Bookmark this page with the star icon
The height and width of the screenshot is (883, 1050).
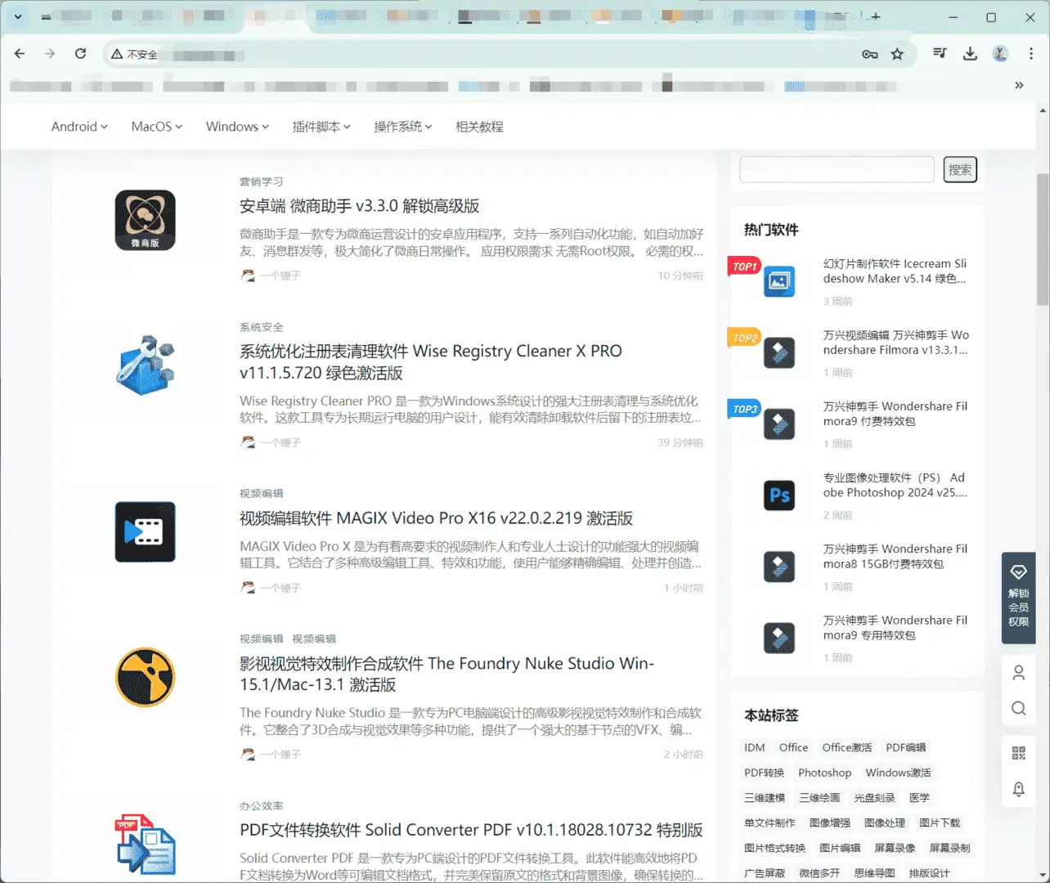click(897, 54)
